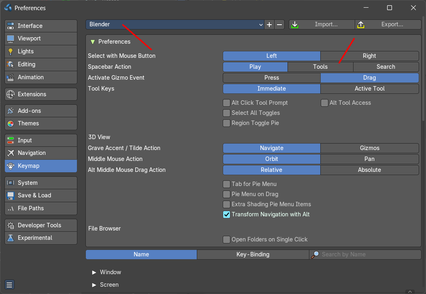This screenshot has height=294, width=426.
Task: Click the Add-ons plug icon
Action: 11,111
